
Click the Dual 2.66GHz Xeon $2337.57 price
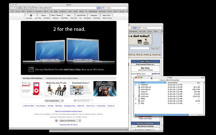click(156, 74)
